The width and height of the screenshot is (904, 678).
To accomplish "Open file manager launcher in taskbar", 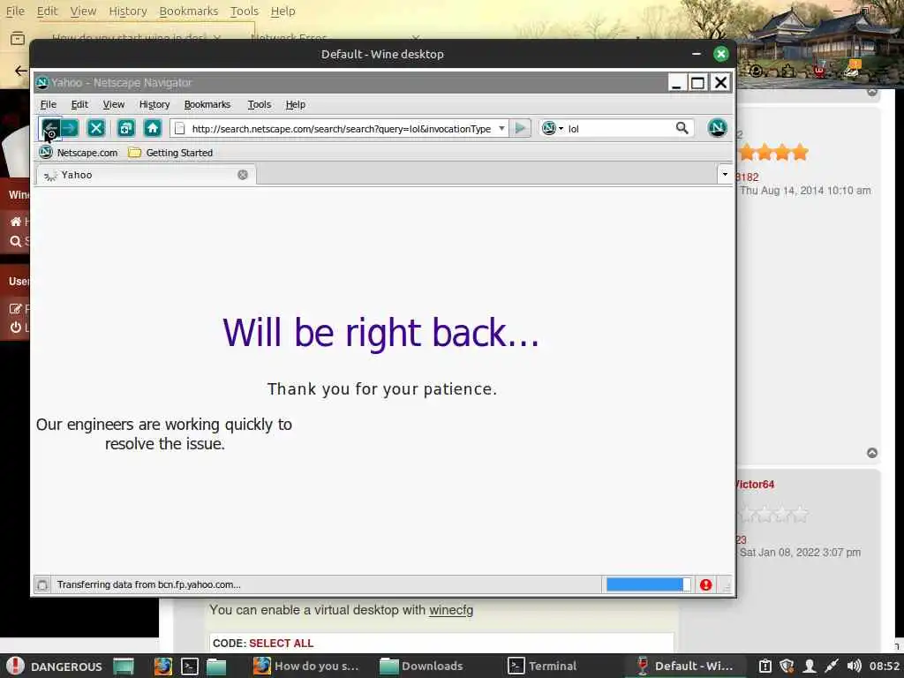I will coord(216,666).
